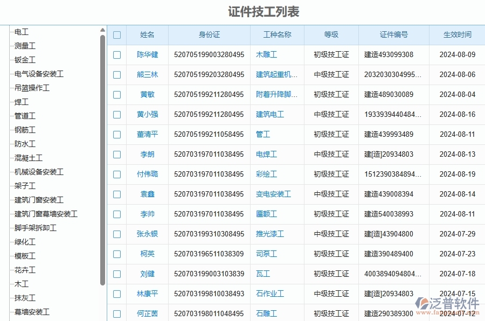
Task: Check the checkbox for 刘健's row
Action: 117,274
